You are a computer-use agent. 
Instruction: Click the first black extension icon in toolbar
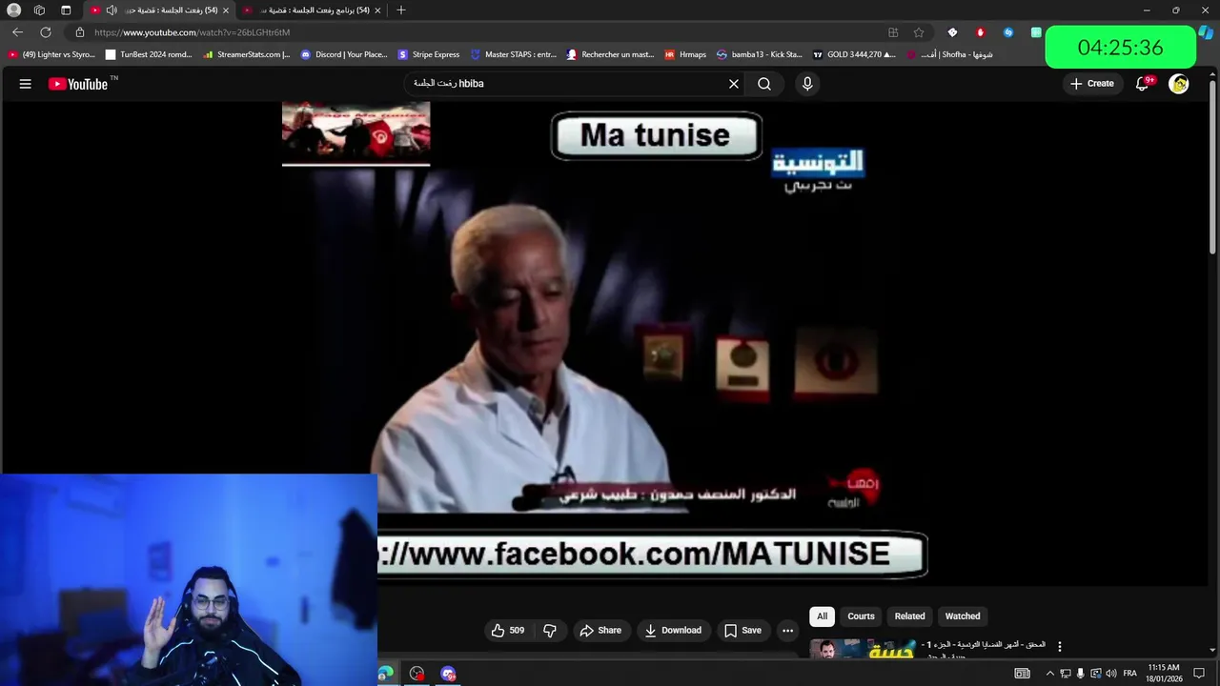[952, 32]
